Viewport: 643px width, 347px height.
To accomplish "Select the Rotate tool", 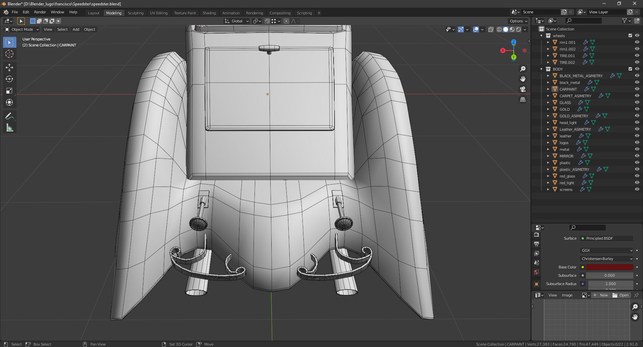I will pos(9,79).
